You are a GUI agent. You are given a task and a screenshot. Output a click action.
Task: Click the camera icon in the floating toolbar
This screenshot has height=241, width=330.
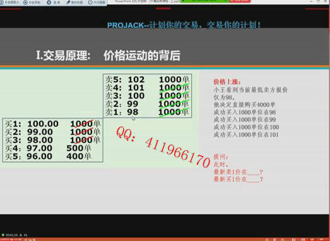pyautogui.click(x=2, y=3)
